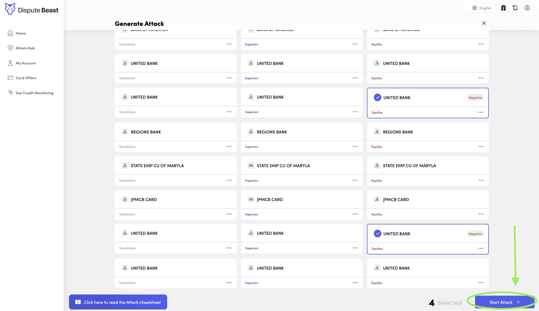539x311 pixels.
Task: Open the English language selector
Action: pos(481,8)
